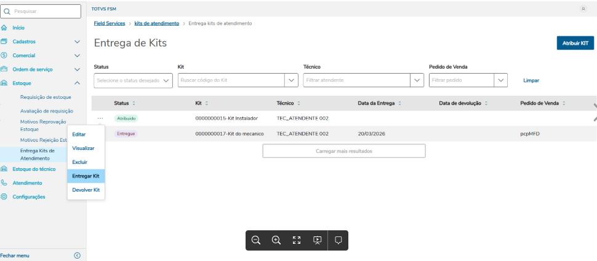
Task: Open the comment bubble icon
Action: [338, 240]
